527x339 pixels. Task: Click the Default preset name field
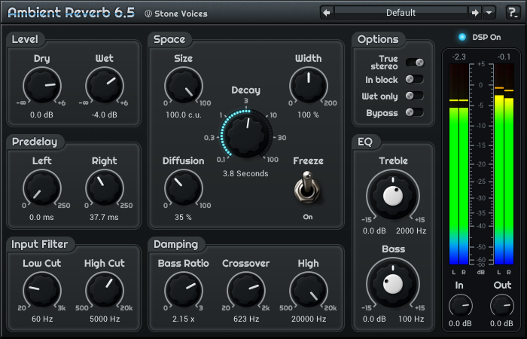coord(401,13)
